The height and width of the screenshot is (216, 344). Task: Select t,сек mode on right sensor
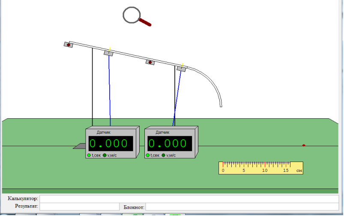click(148, 156)
